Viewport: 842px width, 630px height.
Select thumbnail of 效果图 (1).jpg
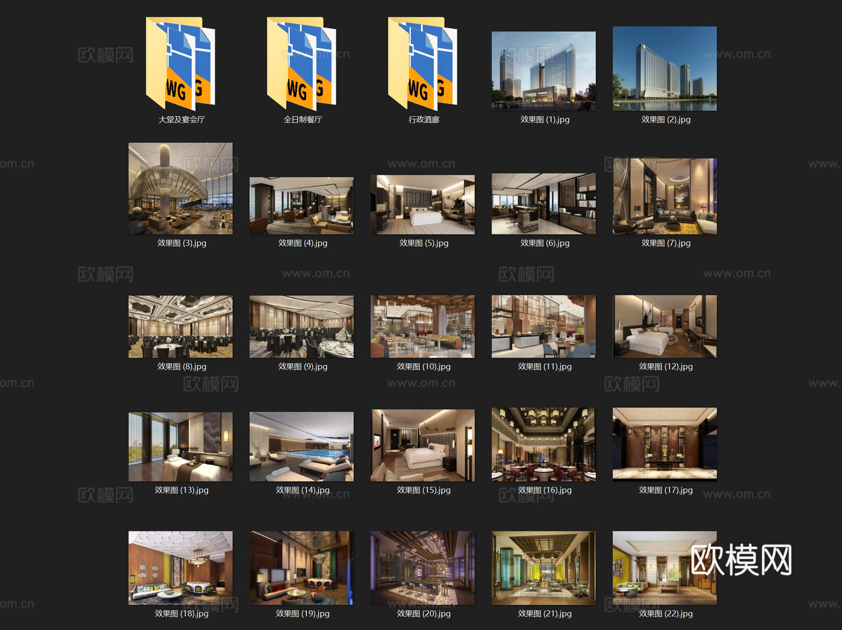click(x=544, y=71)
